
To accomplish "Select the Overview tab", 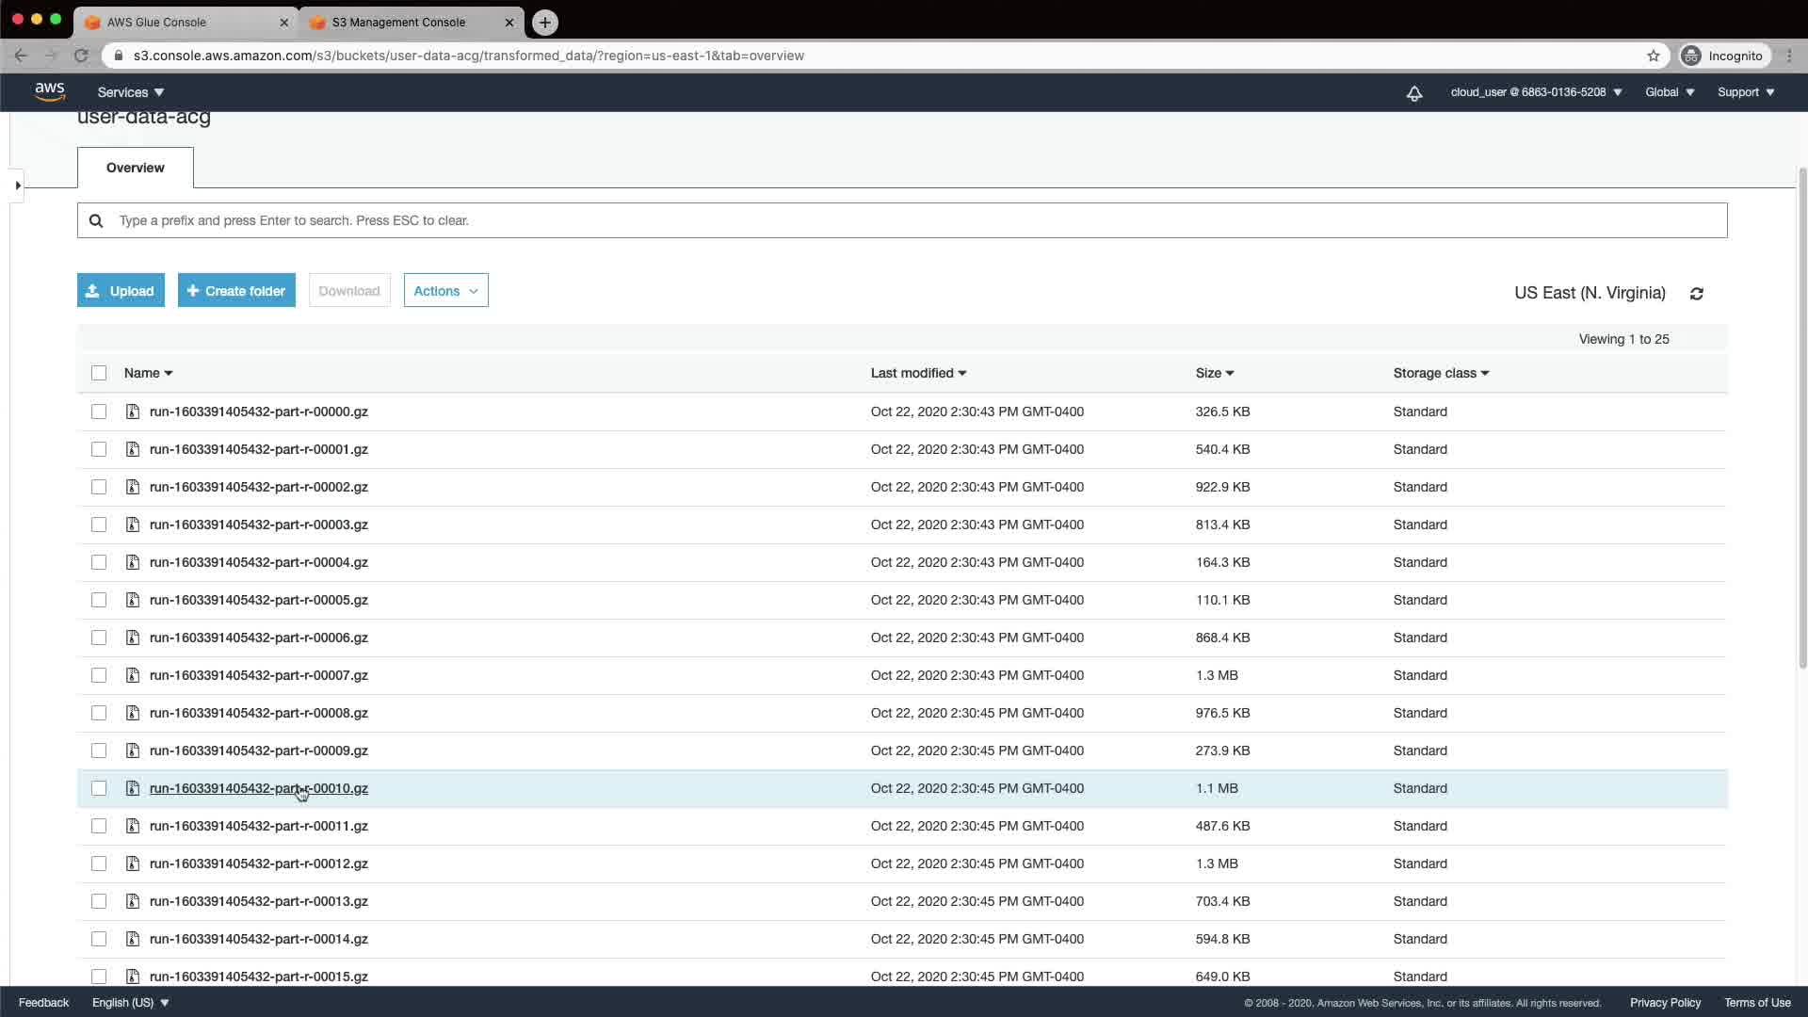I will point(135,168).
